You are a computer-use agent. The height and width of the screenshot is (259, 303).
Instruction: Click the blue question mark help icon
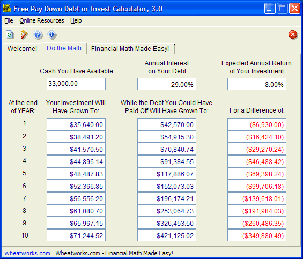pos(38,35)
